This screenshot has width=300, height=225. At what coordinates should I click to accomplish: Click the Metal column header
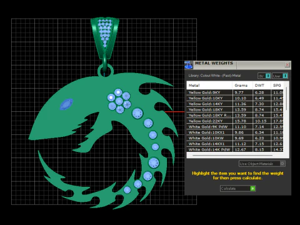pos(209,86)
